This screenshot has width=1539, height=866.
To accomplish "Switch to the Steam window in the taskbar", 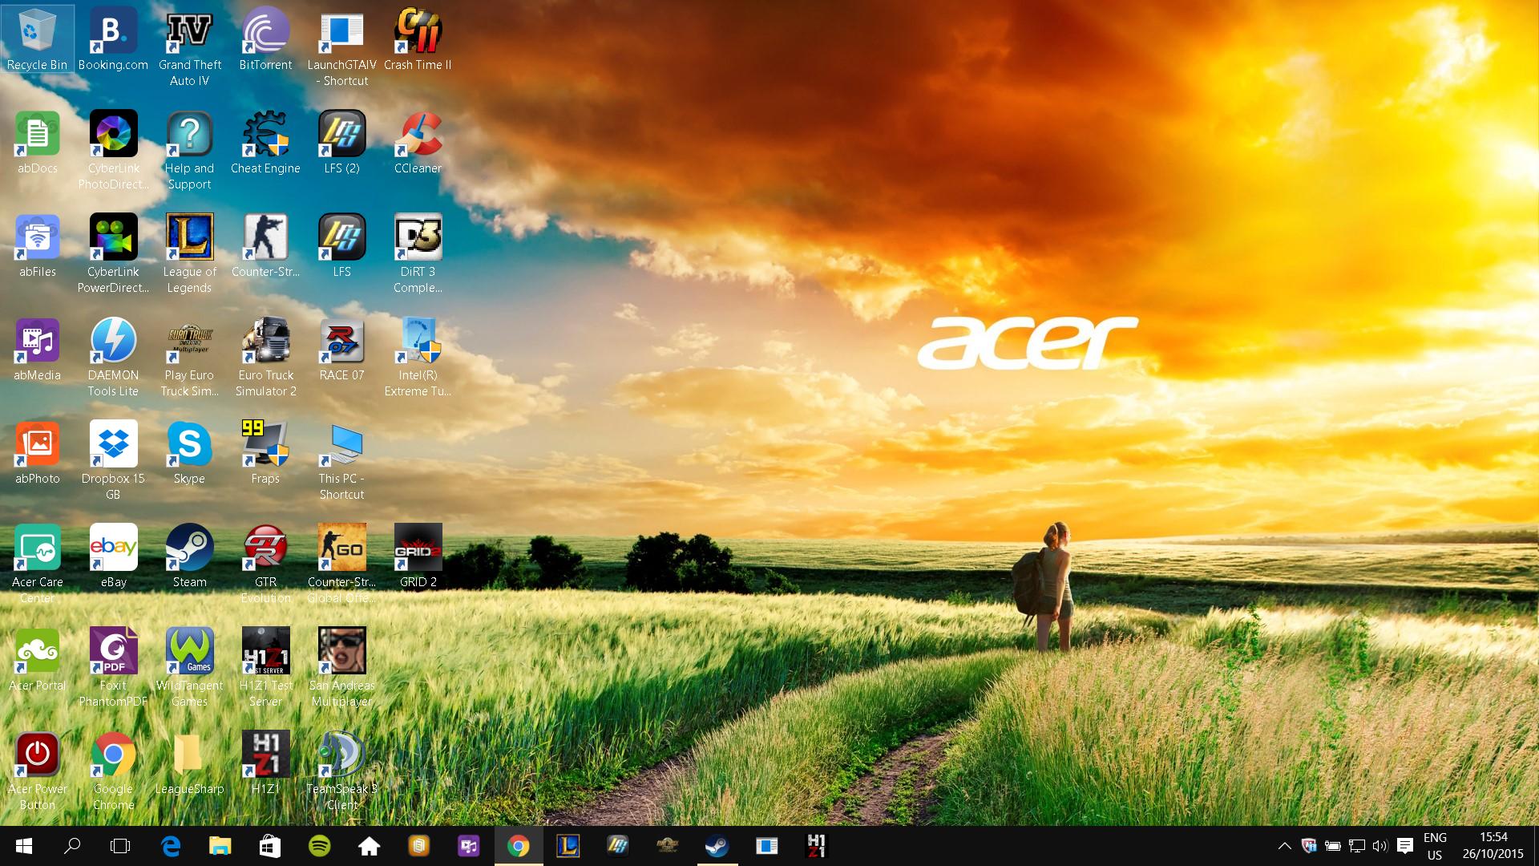I will (x=717, y=846).
